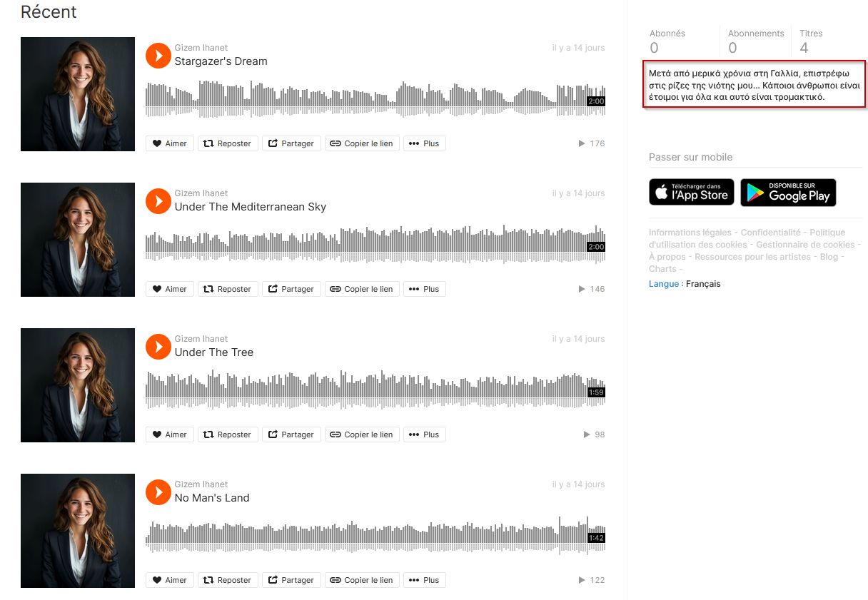Play Under The Mediterranean Sky track
Image resolution: width=868 pixels, height=600 pixels.
click(158, 201)
